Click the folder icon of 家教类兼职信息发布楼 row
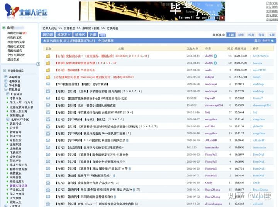278x207 pixels. point(48,63)
